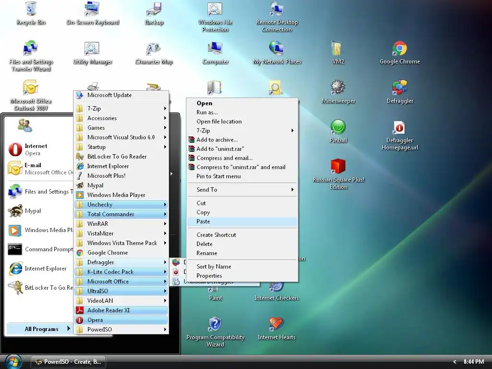Open the Utility Manager desktop icon
492x369 pixels.
point(92,52)
